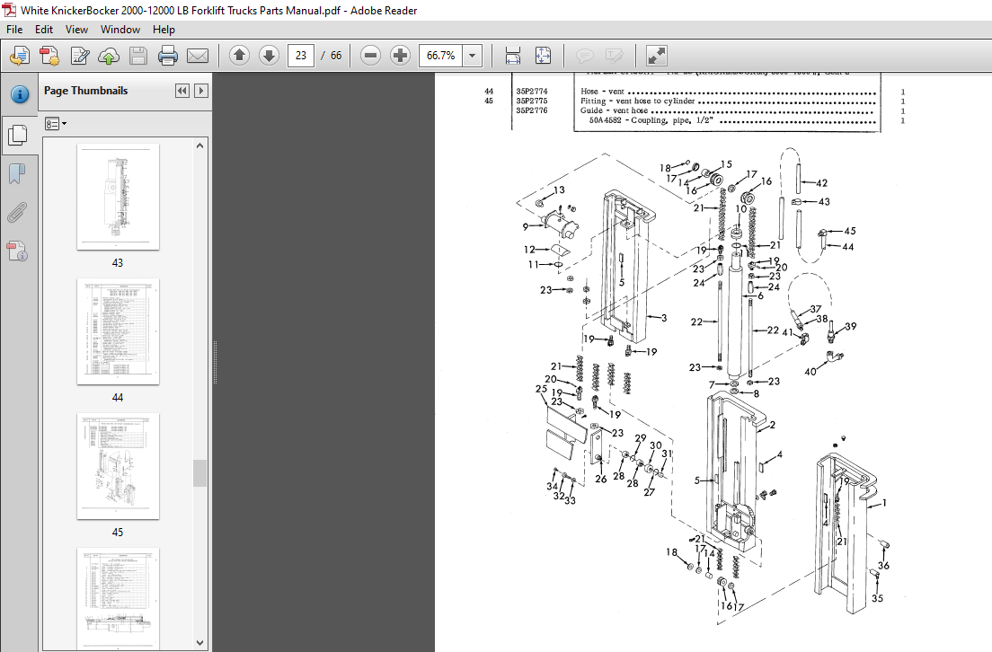
Task: Click the Page Thumbnails panel title
Action: [86, 91]
